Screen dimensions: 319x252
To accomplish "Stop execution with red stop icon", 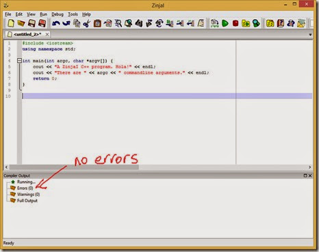I will [235, 23].
